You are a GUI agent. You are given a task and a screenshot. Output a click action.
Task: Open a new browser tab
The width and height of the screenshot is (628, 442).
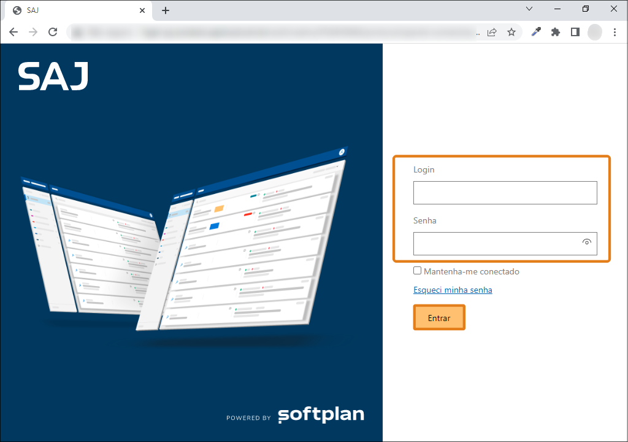166,10
